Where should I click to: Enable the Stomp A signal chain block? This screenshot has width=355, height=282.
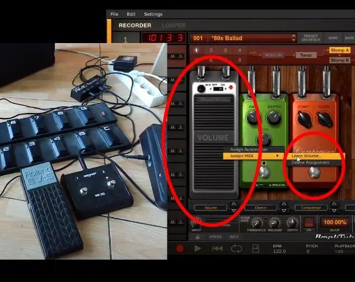point(340,50)
